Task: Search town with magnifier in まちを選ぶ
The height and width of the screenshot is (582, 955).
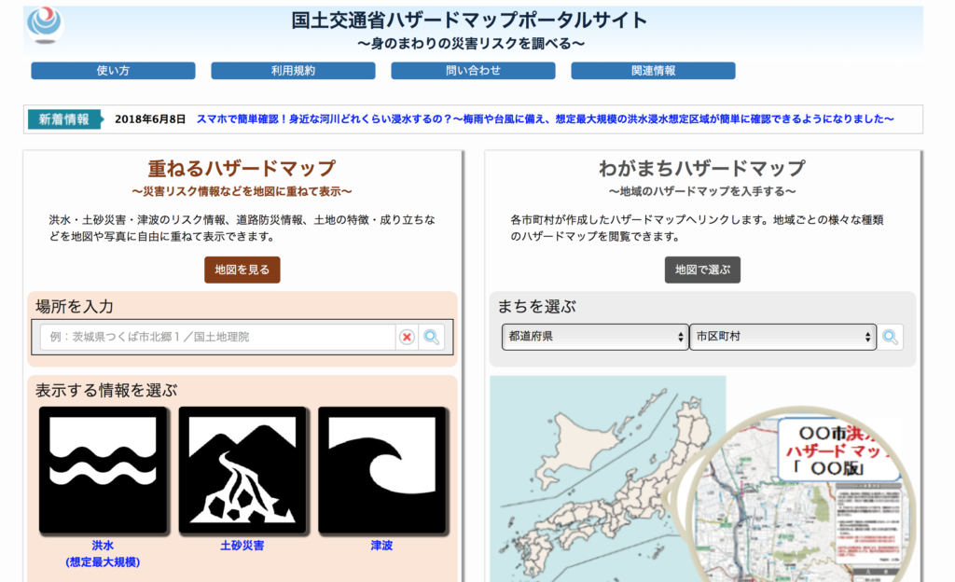Action: pos(890,337)
